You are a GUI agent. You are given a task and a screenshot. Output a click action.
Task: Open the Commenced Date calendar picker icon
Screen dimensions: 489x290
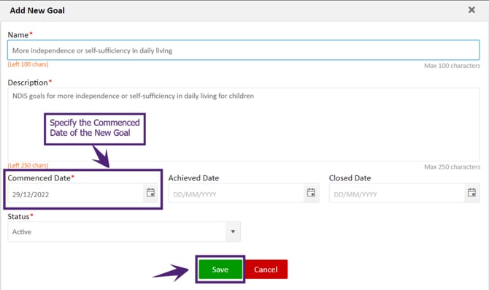150,193
